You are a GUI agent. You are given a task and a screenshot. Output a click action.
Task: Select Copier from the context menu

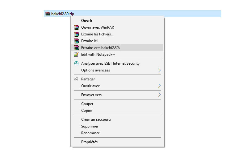coord(86,111)
